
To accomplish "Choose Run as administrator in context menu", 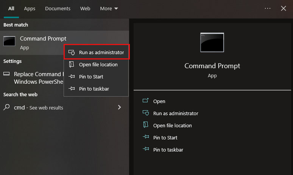I will click(97, 52).
